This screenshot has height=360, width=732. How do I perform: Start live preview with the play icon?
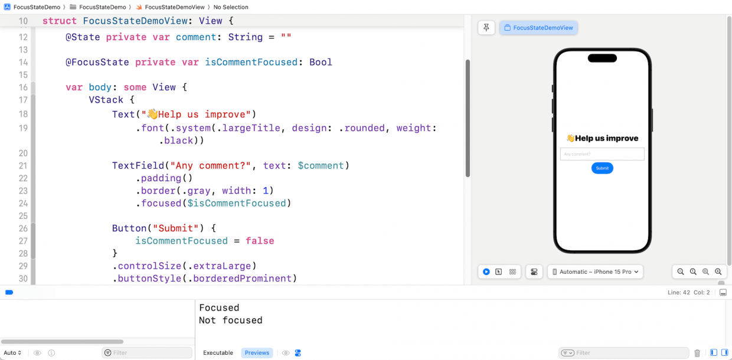point(486,271)
